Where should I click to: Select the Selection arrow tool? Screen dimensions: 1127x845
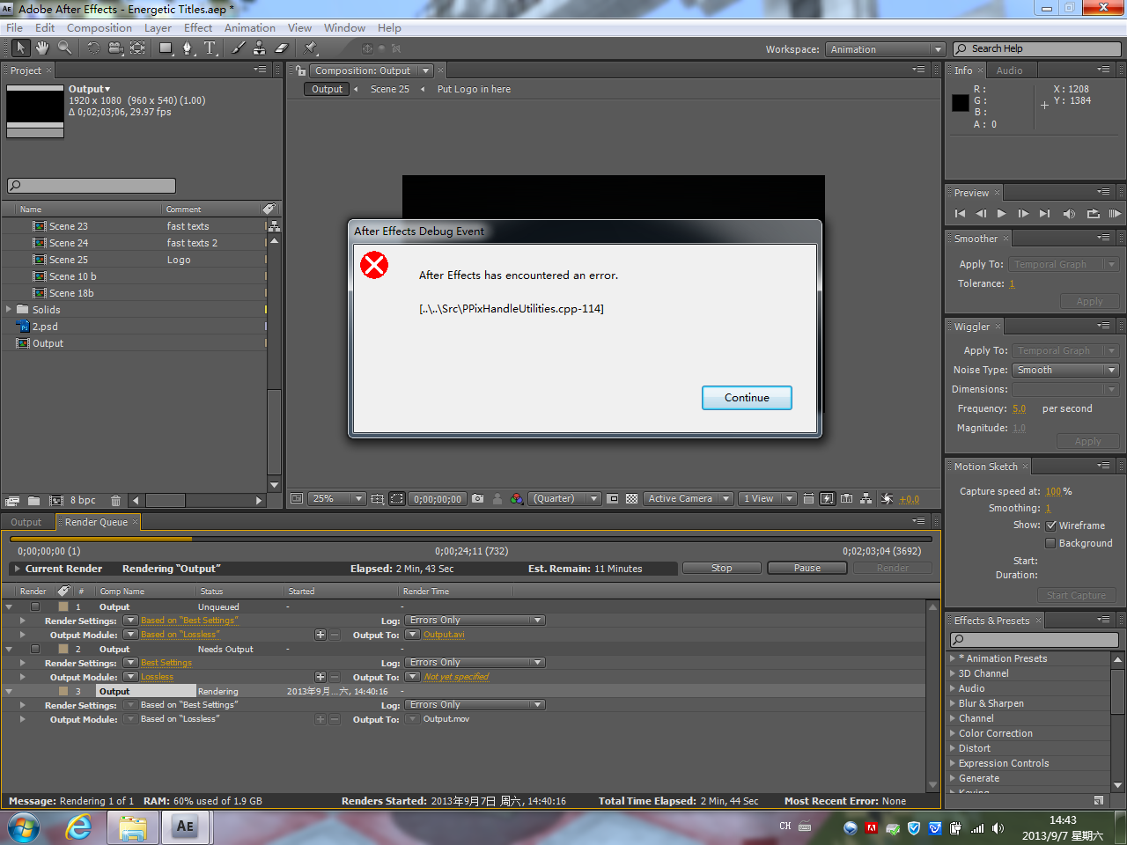tap(20, 48)
